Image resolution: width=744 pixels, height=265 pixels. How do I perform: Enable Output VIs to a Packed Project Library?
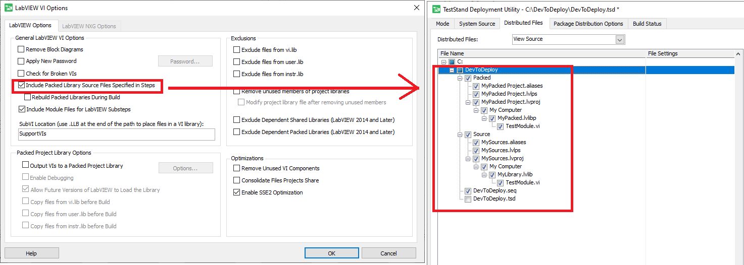click(x=26, y=165)
